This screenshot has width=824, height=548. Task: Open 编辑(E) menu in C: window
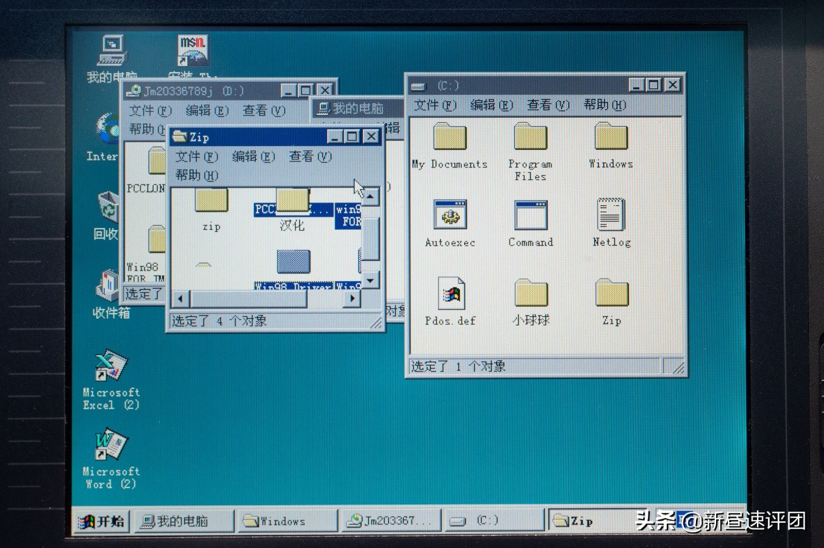click(x=491, y=105)
